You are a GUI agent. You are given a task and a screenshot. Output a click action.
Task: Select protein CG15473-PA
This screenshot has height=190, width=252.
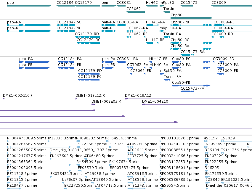(192, 88)
